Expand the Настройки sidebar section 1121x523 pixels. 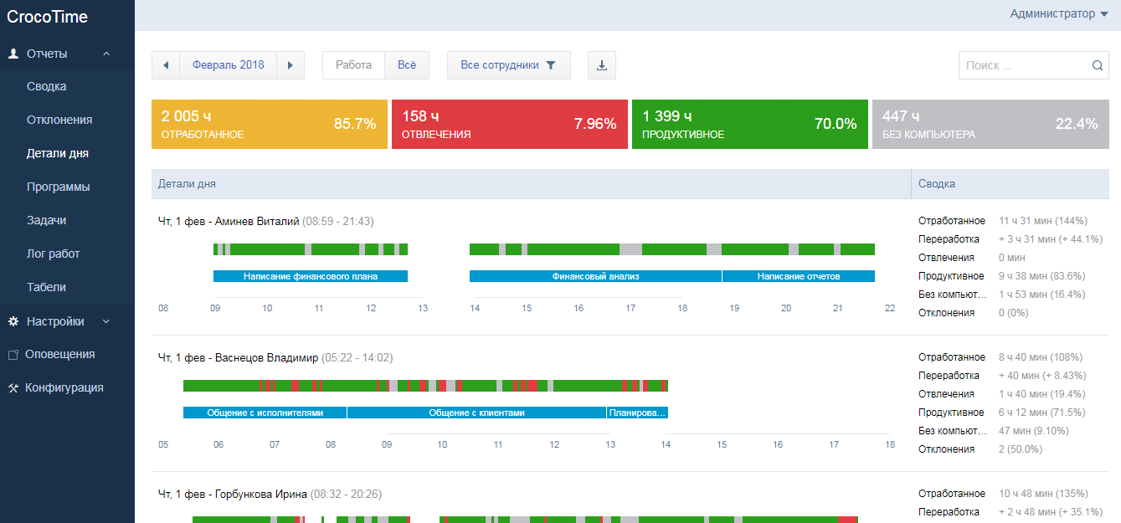[x=105, y=321]
